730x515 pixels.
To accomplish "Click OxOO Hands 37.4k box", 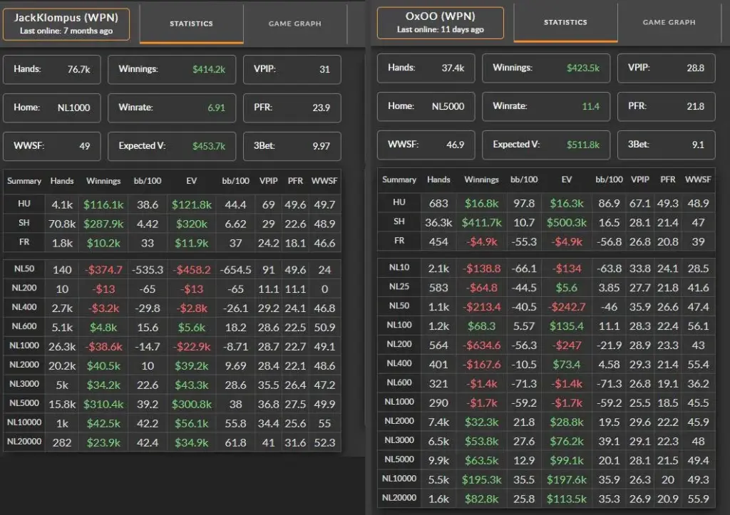I will click(426, 68).
